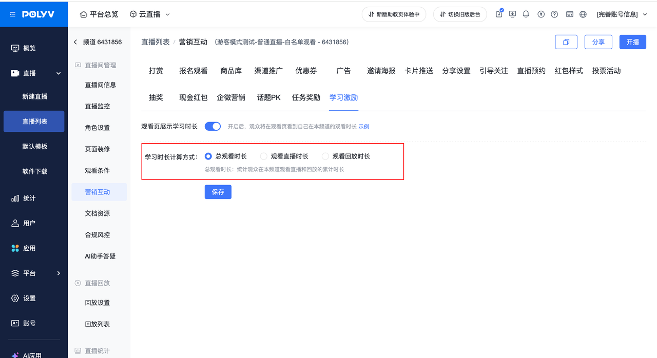Click the 直播回放 section icon
657x358 pixels.
coord(78,283)
